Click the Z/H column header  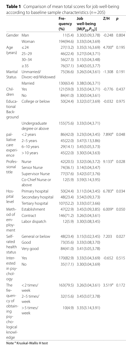(x=106, y=19)
